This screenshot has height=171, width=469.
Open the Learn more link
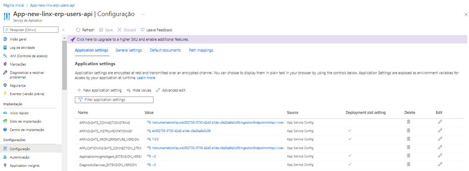pos(146,78)
